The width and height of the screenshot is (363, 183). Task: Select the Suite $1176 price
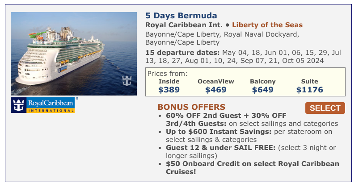tap(309, 86)
